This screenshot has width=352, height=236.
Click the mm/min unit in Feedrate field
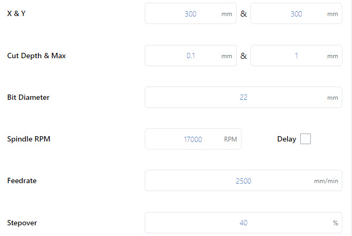326,181
